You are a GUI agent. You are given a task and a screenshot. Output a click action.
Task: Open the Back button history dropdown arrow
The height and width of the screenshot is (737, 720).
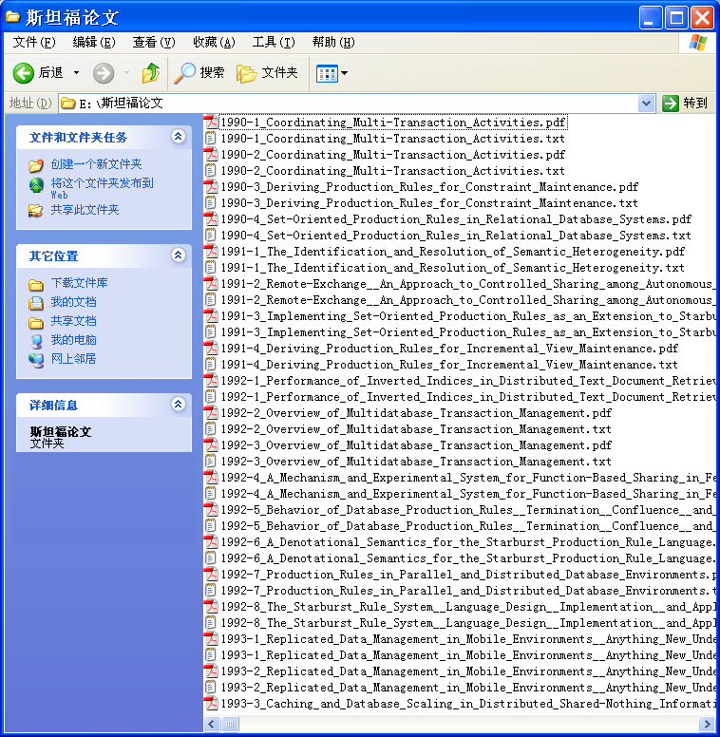tap(77, 73)
